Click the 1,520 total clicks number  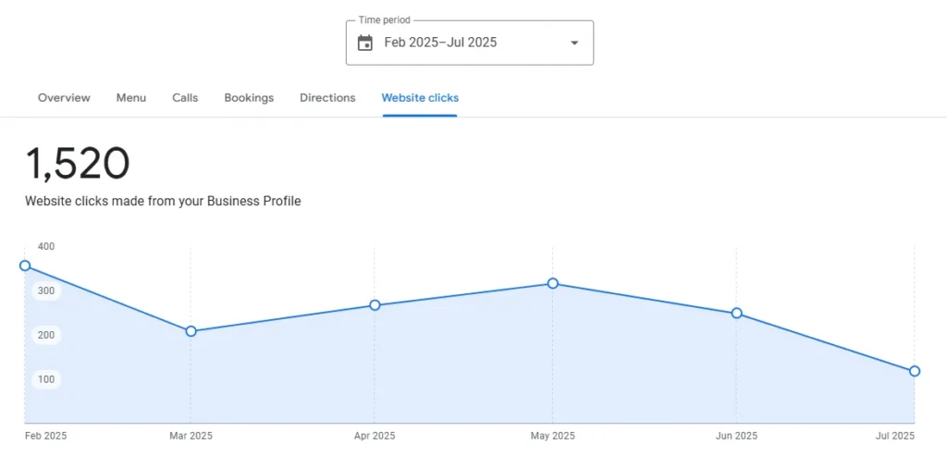[x=78, y=165]
